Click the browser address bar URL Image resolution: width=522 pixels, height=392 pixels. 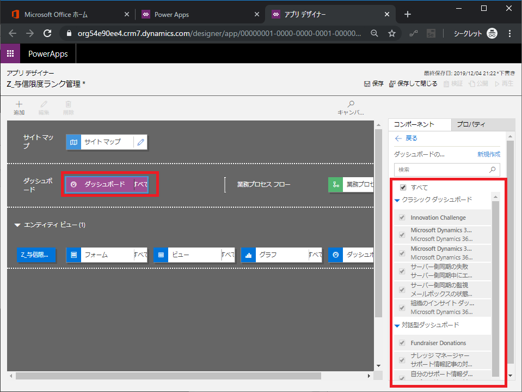[219, 33]
